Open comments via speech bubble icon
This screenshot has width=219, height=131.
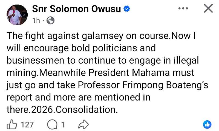click(x=52, y=125)
